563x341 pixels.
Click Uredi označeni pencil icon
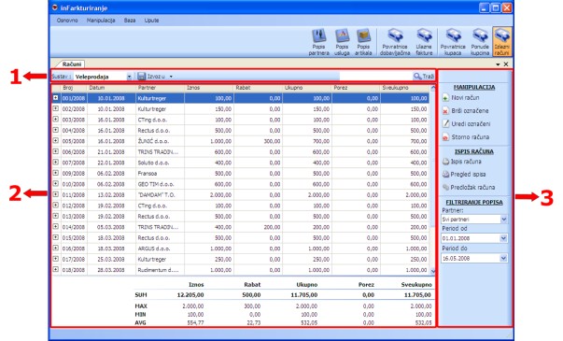pyautogui.click(x=445, y=123)
